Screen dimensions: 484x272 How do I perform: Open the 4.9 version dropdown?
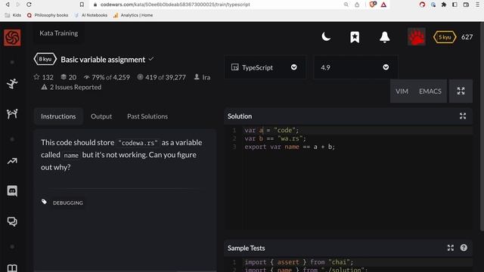click(x=355, y=67)
